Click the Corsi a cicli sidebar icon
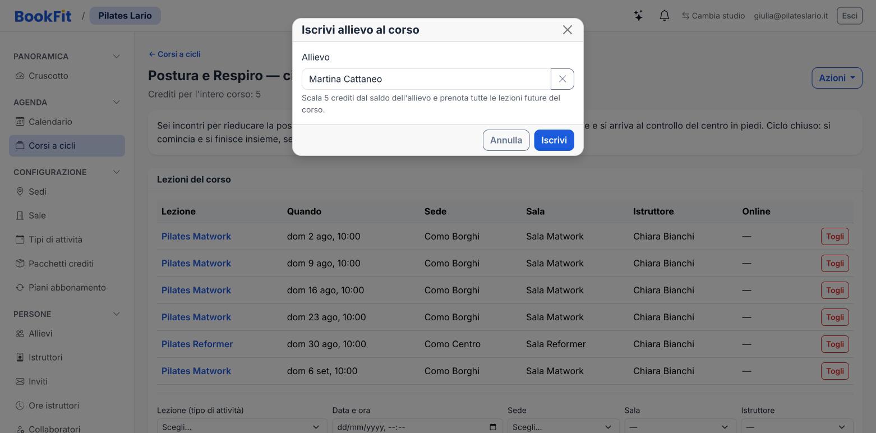The image size is (876, 433). coord(20,146)
